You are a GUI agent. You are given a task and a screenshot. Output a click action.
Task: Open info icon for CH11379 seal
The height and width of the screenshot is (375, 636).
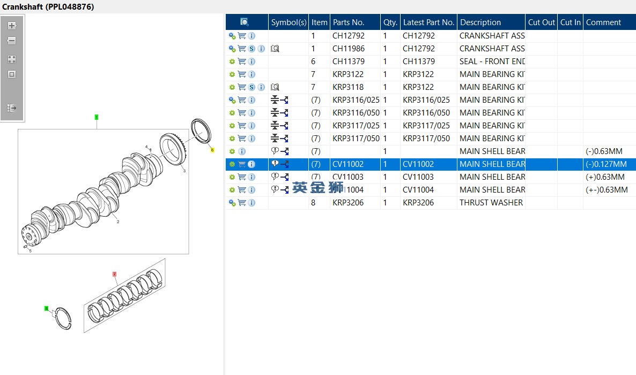[252, 62]
